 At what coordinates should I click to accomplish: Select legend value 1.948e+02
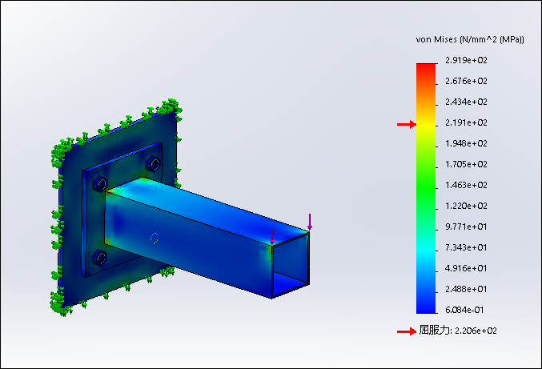[466, 143]
